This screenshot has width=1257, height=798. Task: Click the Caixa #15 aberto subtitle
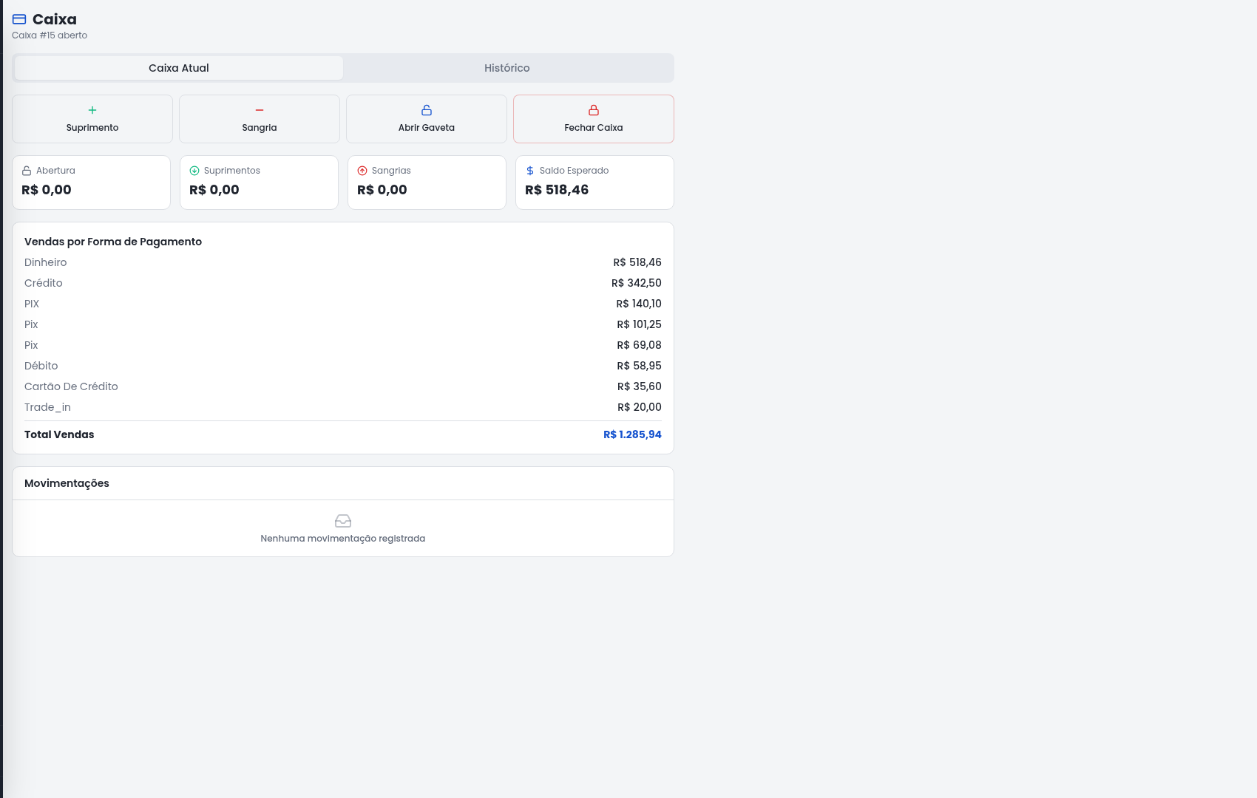[50, 35]
